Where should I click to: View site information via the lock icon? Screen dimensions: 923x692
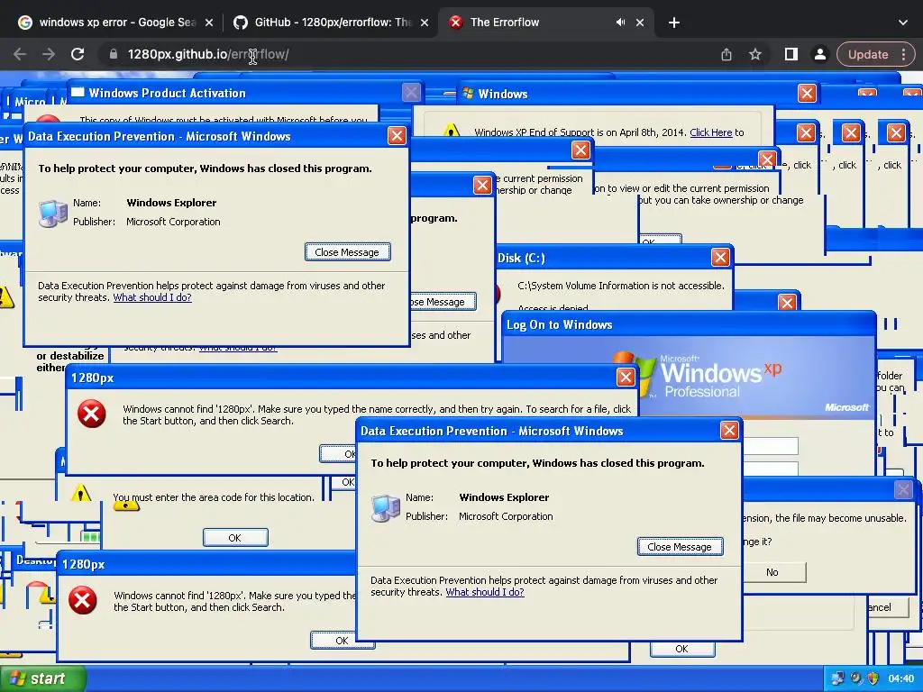click(113, 54)
